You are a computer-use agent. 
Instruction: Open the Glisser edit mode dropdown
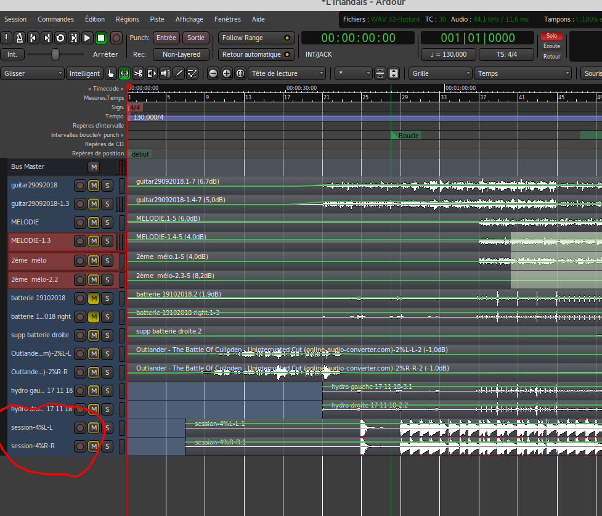click(32, 73)
